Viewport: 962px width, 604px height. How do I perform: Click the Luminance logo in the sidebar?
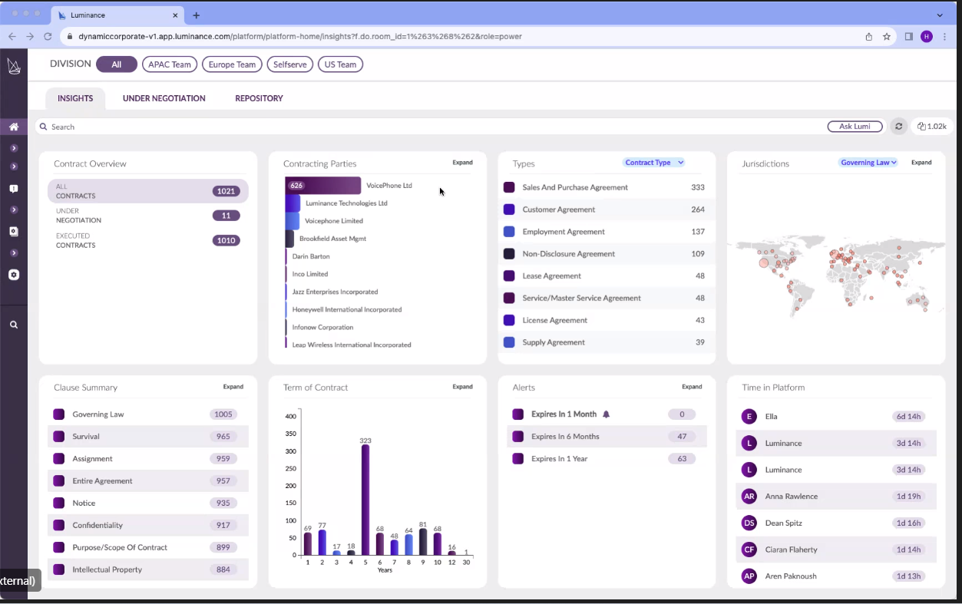tap(13, 67)
